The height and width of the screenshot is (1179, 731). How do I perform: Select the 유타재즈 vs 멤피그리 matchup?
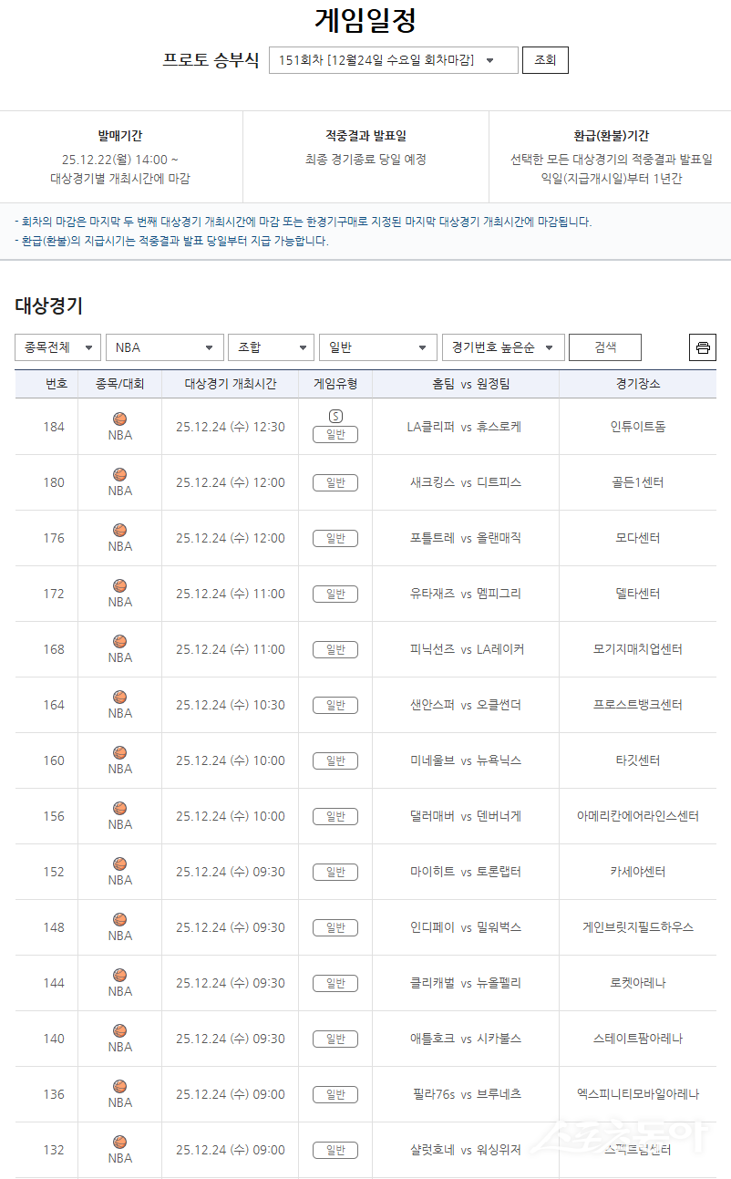468,593
